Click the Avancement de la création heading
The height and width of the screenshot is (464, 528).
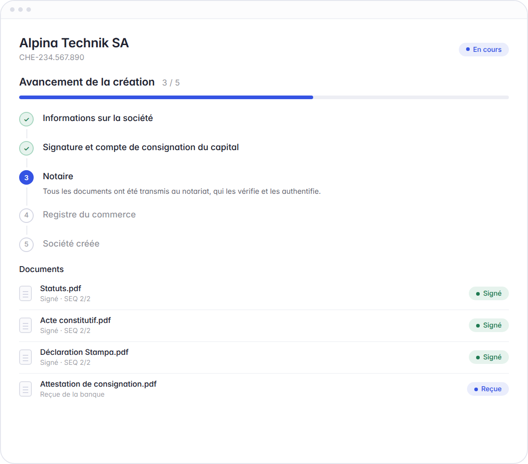(x=87, y=82)
